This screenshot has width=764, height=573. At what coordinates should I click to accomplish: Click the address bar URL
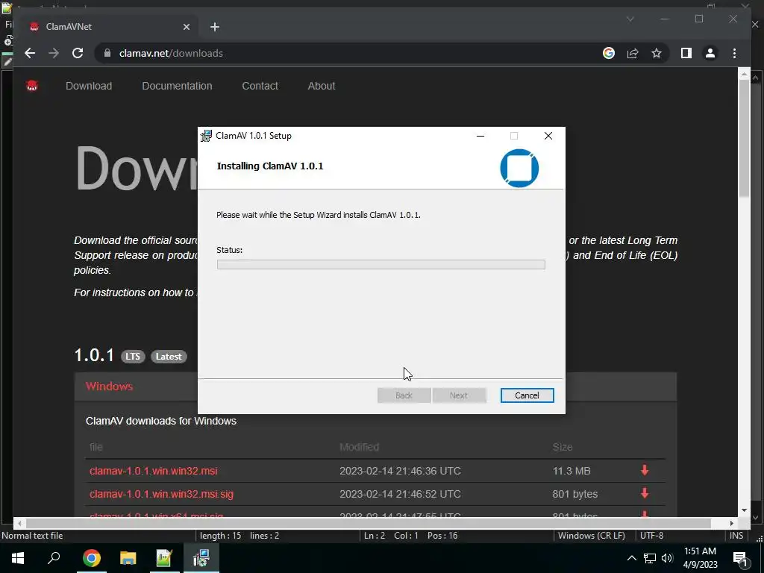[171, 53]
